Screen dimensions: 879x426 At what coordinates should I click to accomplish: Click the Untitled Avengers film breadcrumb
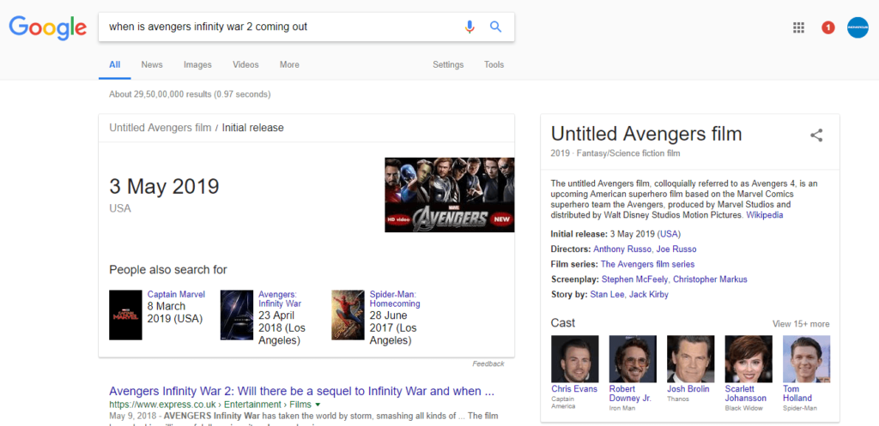click(x=161, y=128)
